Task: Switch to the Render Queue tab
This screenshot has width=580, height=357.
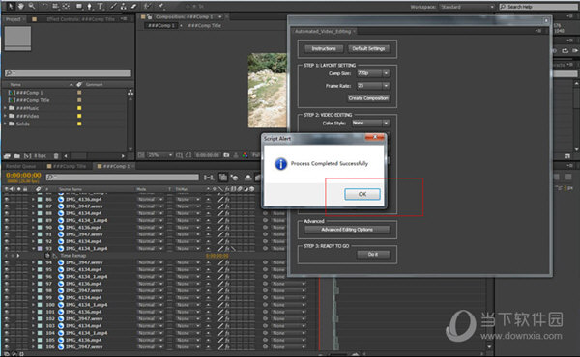Action: (x=20, y=166)
